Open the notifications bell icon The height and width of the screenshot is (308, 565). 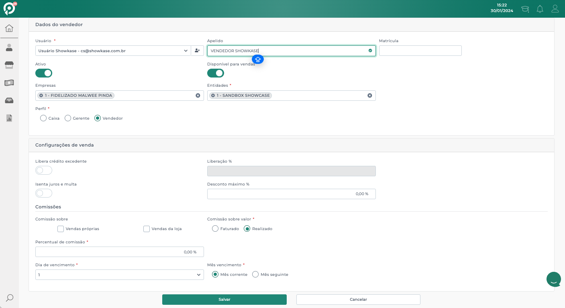pos(540,9)
